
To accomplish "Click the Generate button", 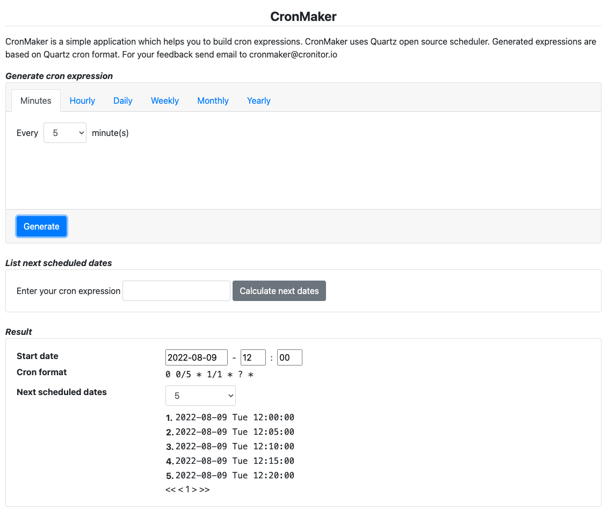I will coord(41,226).
